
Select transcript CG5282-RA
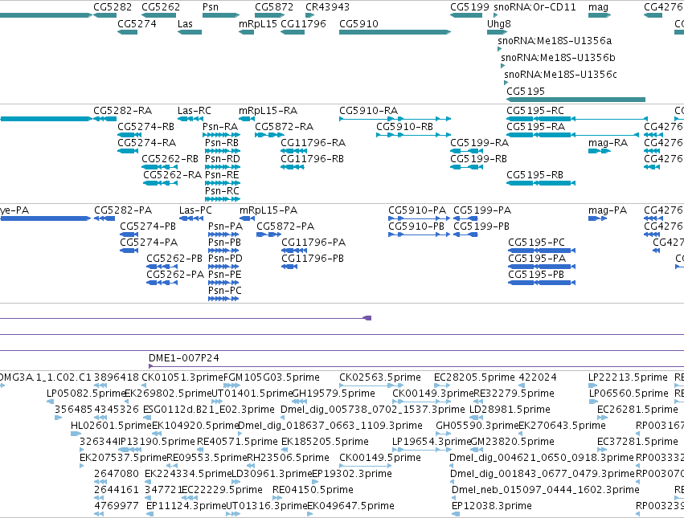104,119
